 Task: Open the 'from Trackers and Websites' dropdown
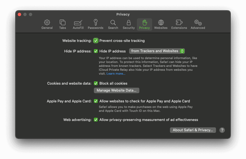point(157,51)
